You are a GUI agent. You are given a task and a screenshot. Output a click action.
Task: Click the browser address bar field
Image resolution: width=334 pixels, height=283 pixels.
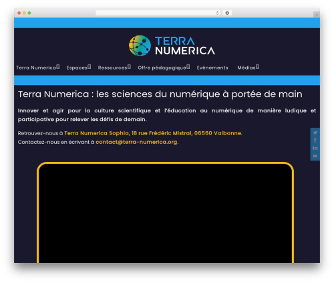tap(158, 13)
